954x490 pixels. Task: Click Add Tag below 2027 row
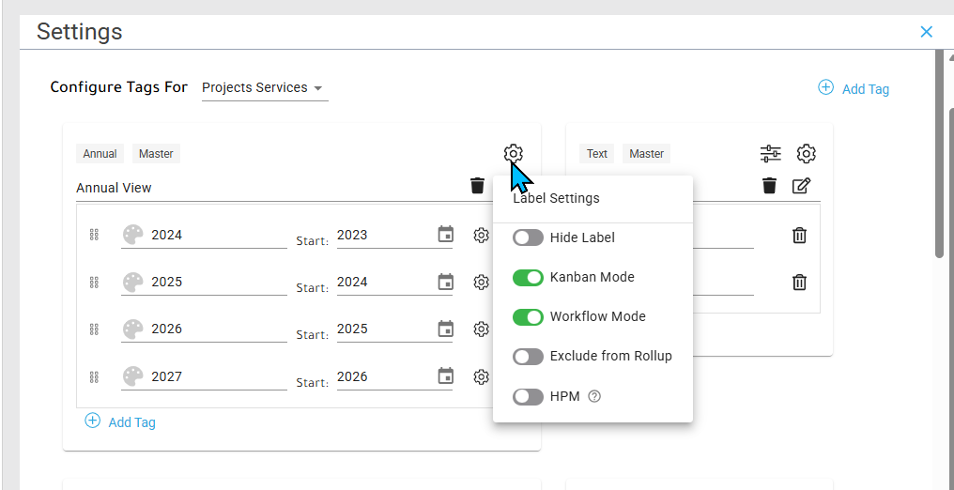coord(120,421)
